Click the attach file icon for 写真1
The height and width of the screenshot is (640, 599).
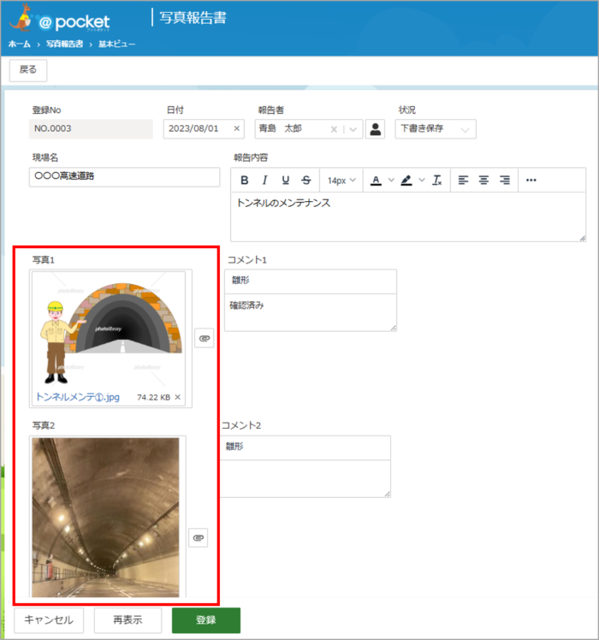click(x=204, y=339)
